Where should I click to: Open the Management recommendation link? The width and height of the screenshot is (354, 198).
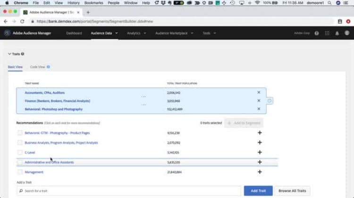tap(34, 172)
